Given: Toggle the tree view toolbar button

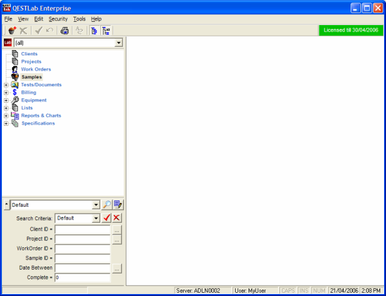Looking at the screenshot, I should 94,31.
